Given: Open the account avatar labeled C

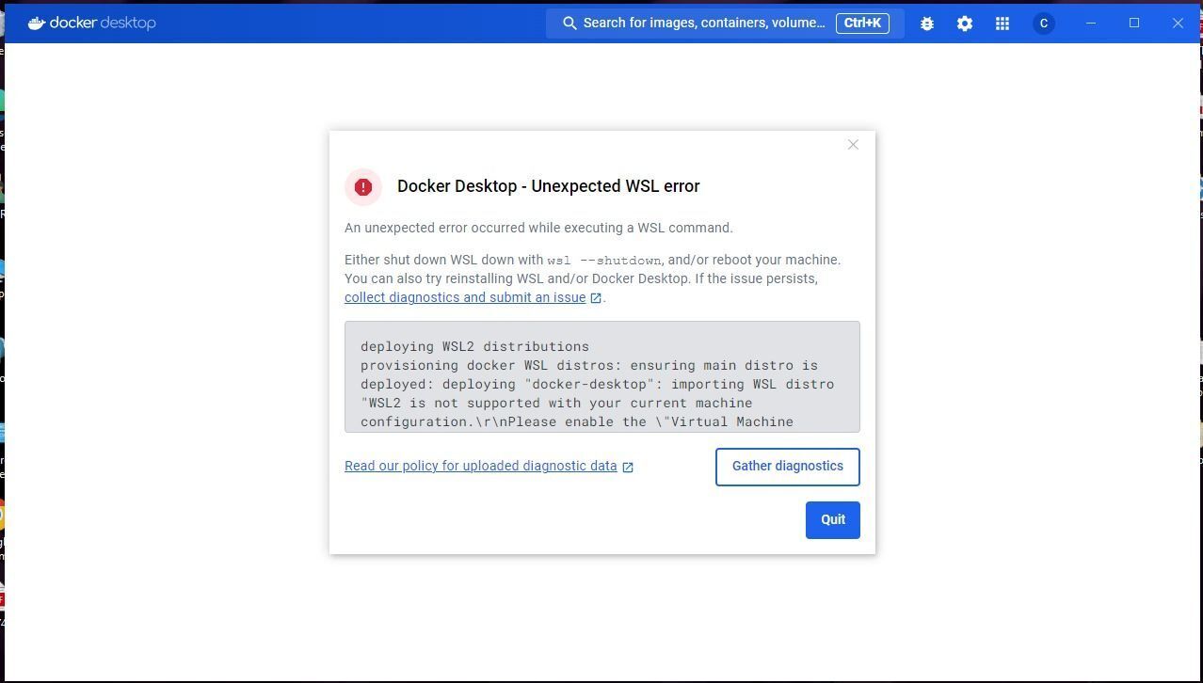Looking at the screenshot, I should tap(1043, 23).
